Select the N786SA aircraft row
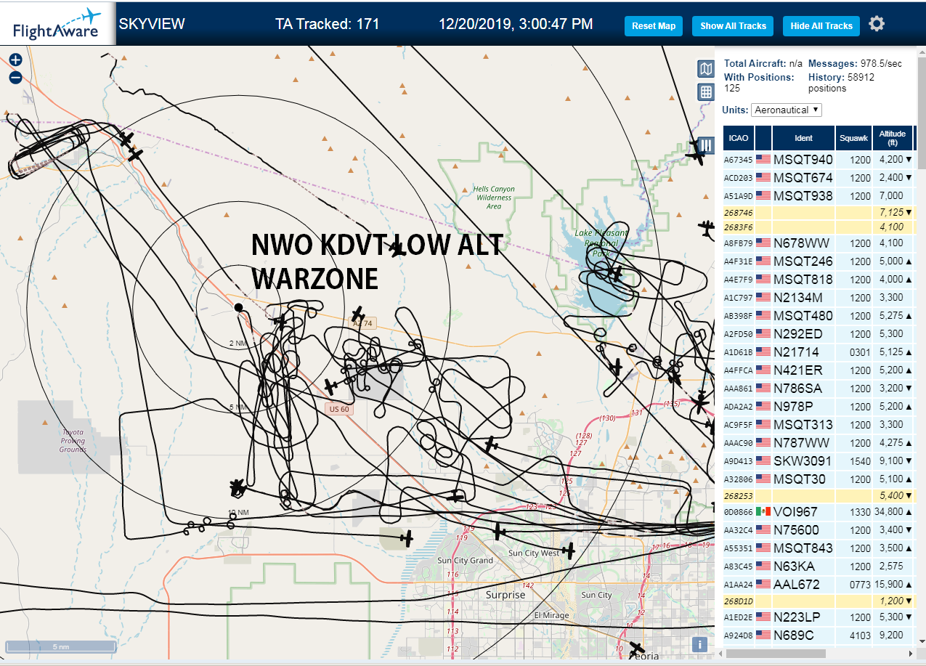The image size is (926, 666). 819,389
